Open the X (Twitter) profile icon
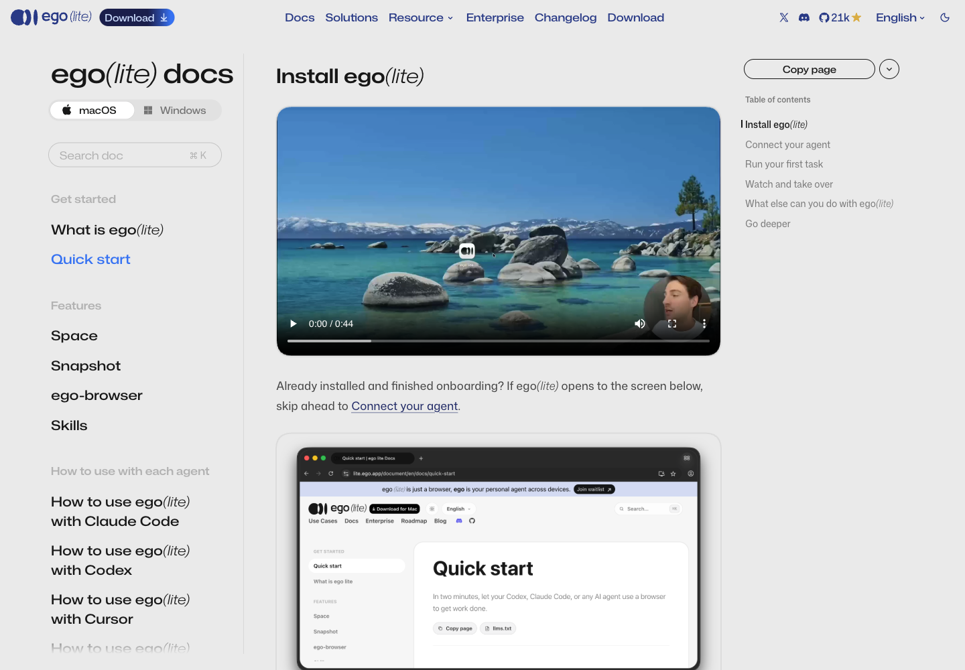 [x=783, y=17]
